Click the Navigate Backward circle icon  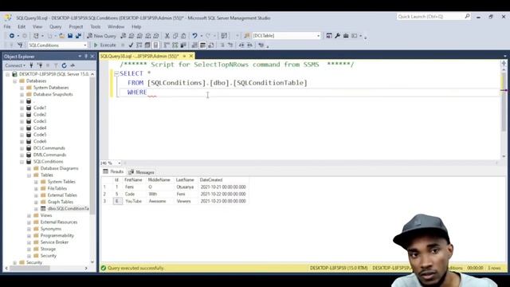point(12,36)
